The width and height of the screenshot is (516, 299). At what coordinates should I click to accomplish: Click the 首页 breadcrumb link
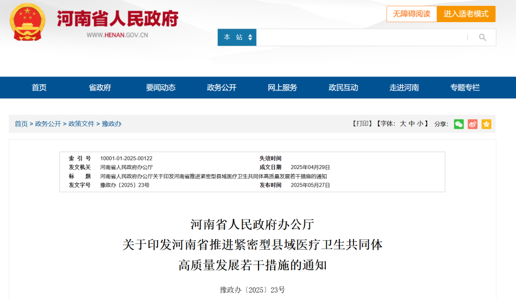point(21,124)
